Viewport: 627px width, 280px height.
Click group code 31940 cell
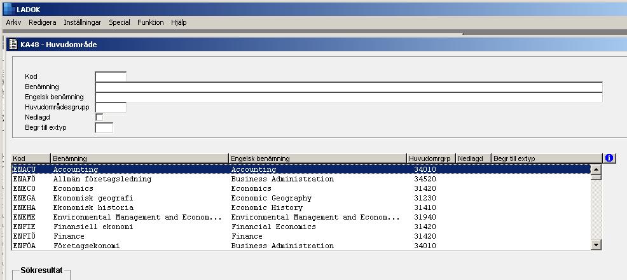pyautogui.click(x=425, y=217)
